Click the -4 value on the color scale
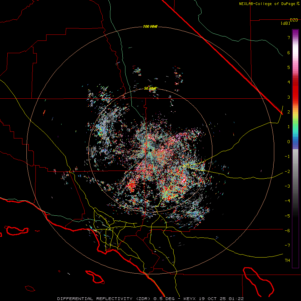Image resolution: width=301 pixels, height=301 pixels. point(287,201)
